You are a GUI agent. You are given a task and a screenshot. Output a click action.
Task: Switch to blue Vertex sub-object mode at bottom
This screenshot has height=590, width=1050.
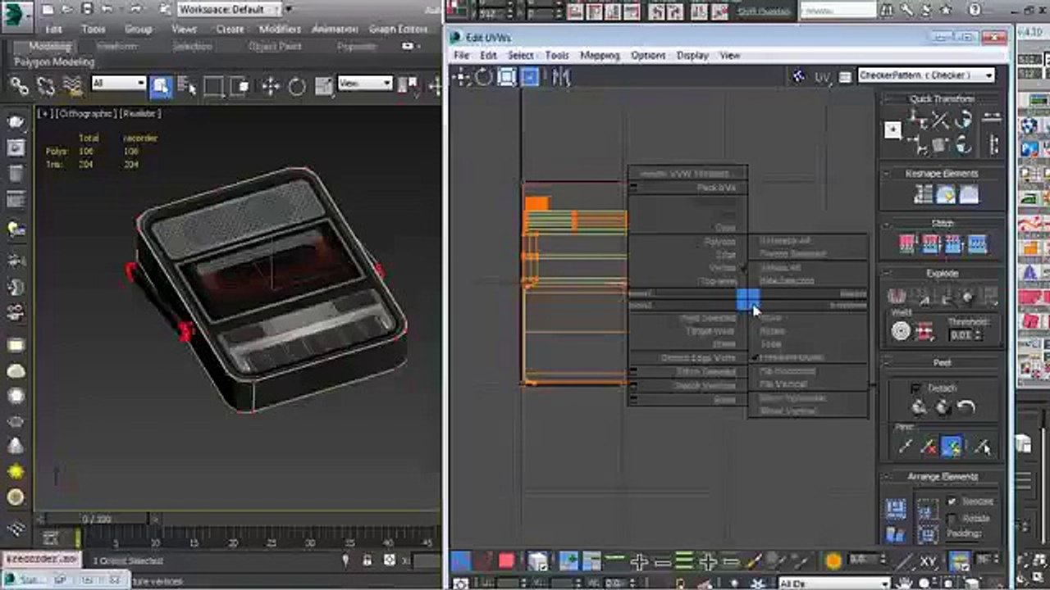461,561
